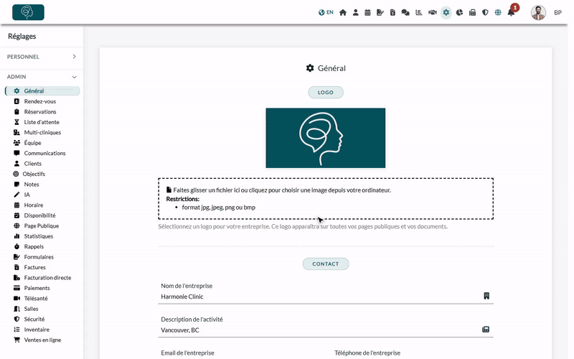Open Équipe settings
Image resolution: width=574 pixels, height=359 pixels.
tap(32, 142)
